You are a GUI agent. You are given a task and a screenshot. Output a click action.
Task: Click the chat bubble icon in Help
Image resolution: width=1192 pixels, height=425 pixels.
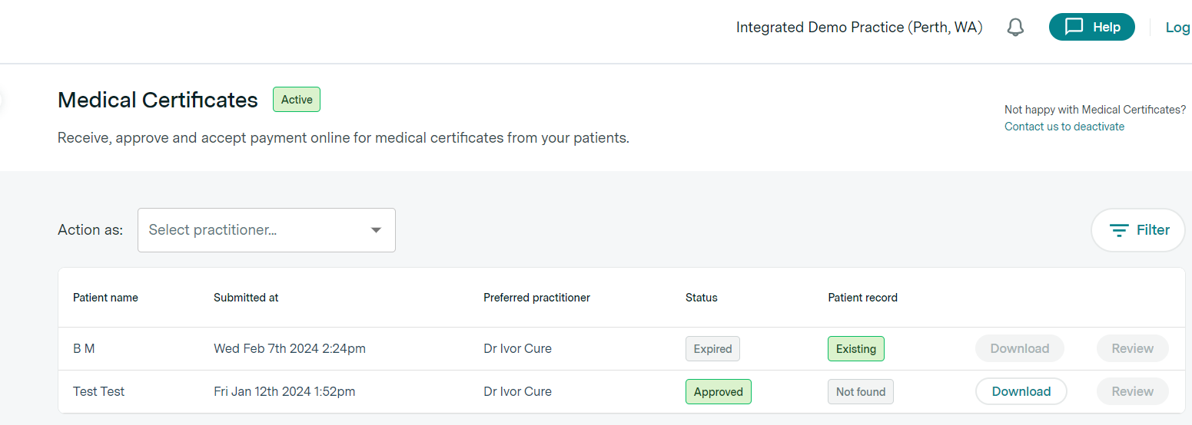click(x=1074, y=27)
